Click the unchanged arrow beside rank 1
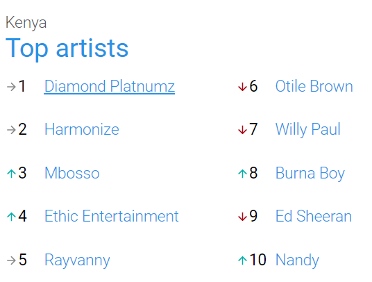Screen dimensions: 372x282 pos(11,87)
